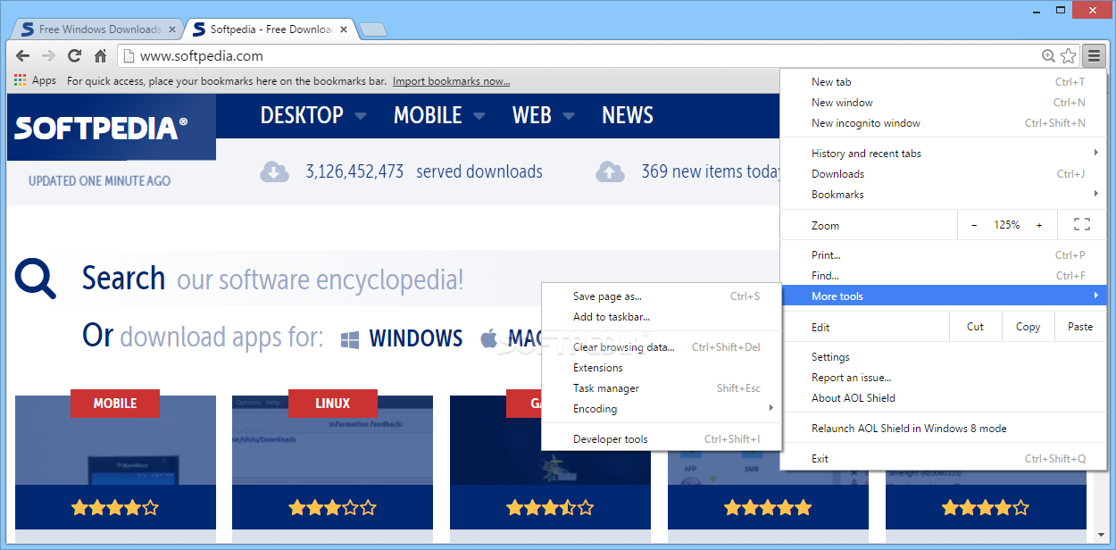
Task: Choose Find... in the menu
Action: pos(944,276)
